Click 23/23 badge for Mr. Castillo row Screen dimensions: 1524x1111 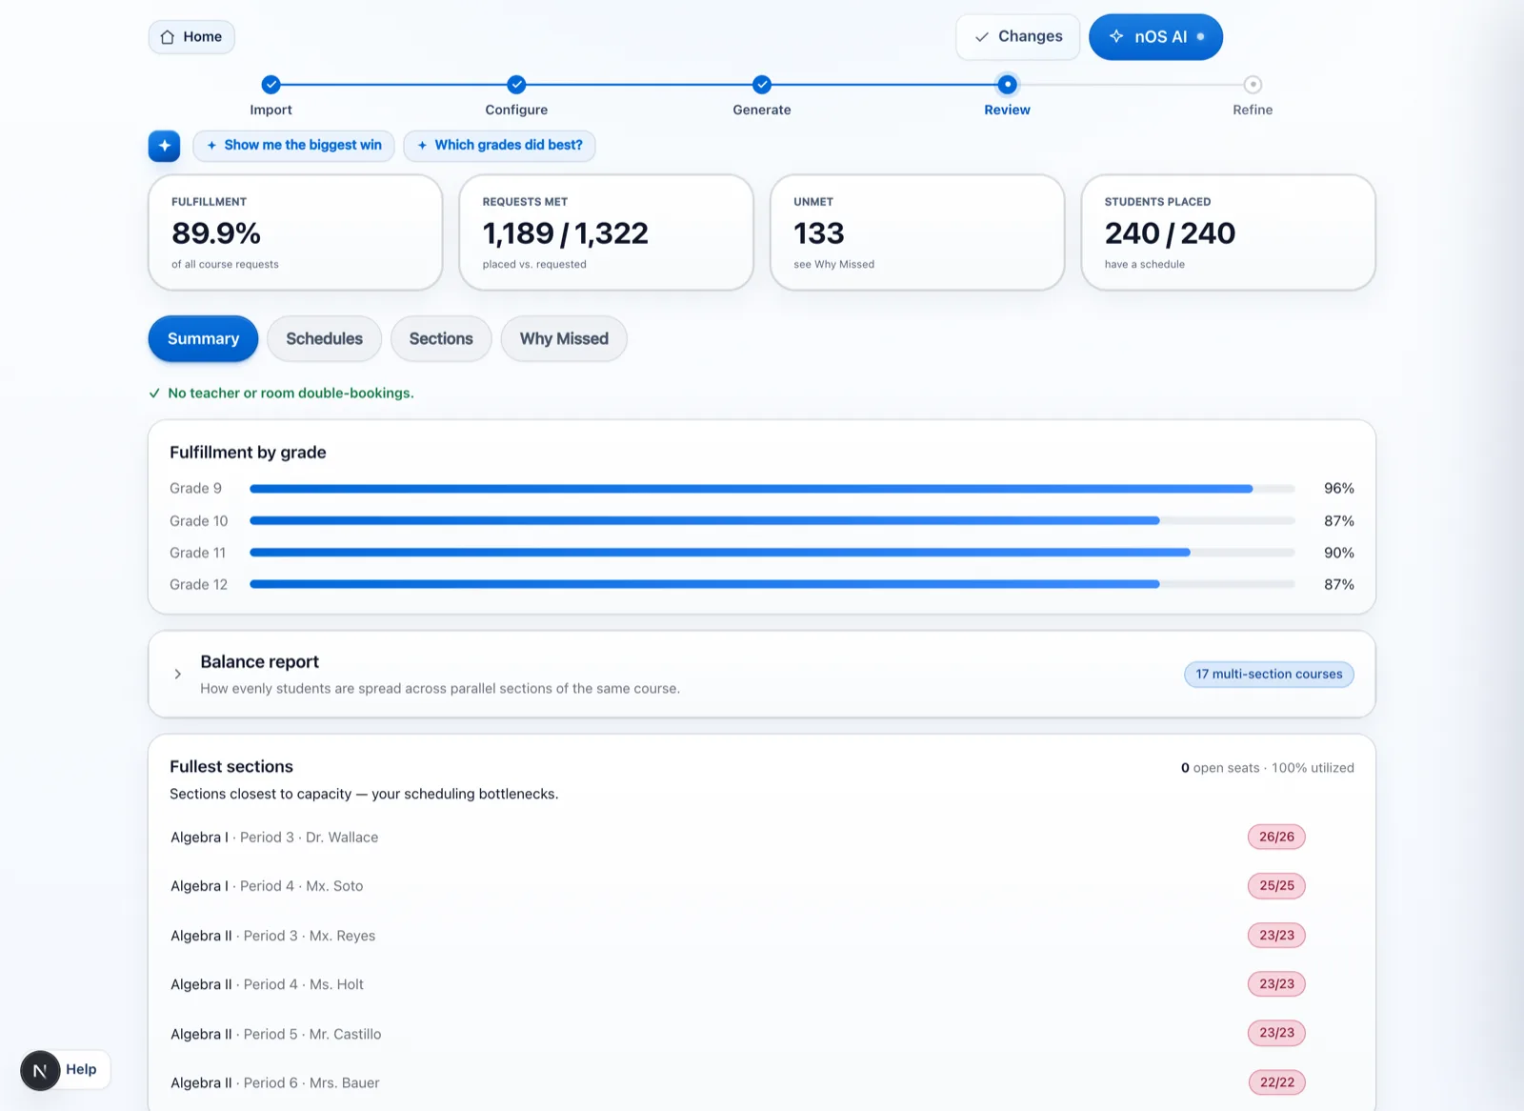[x=1276, y=1034]
